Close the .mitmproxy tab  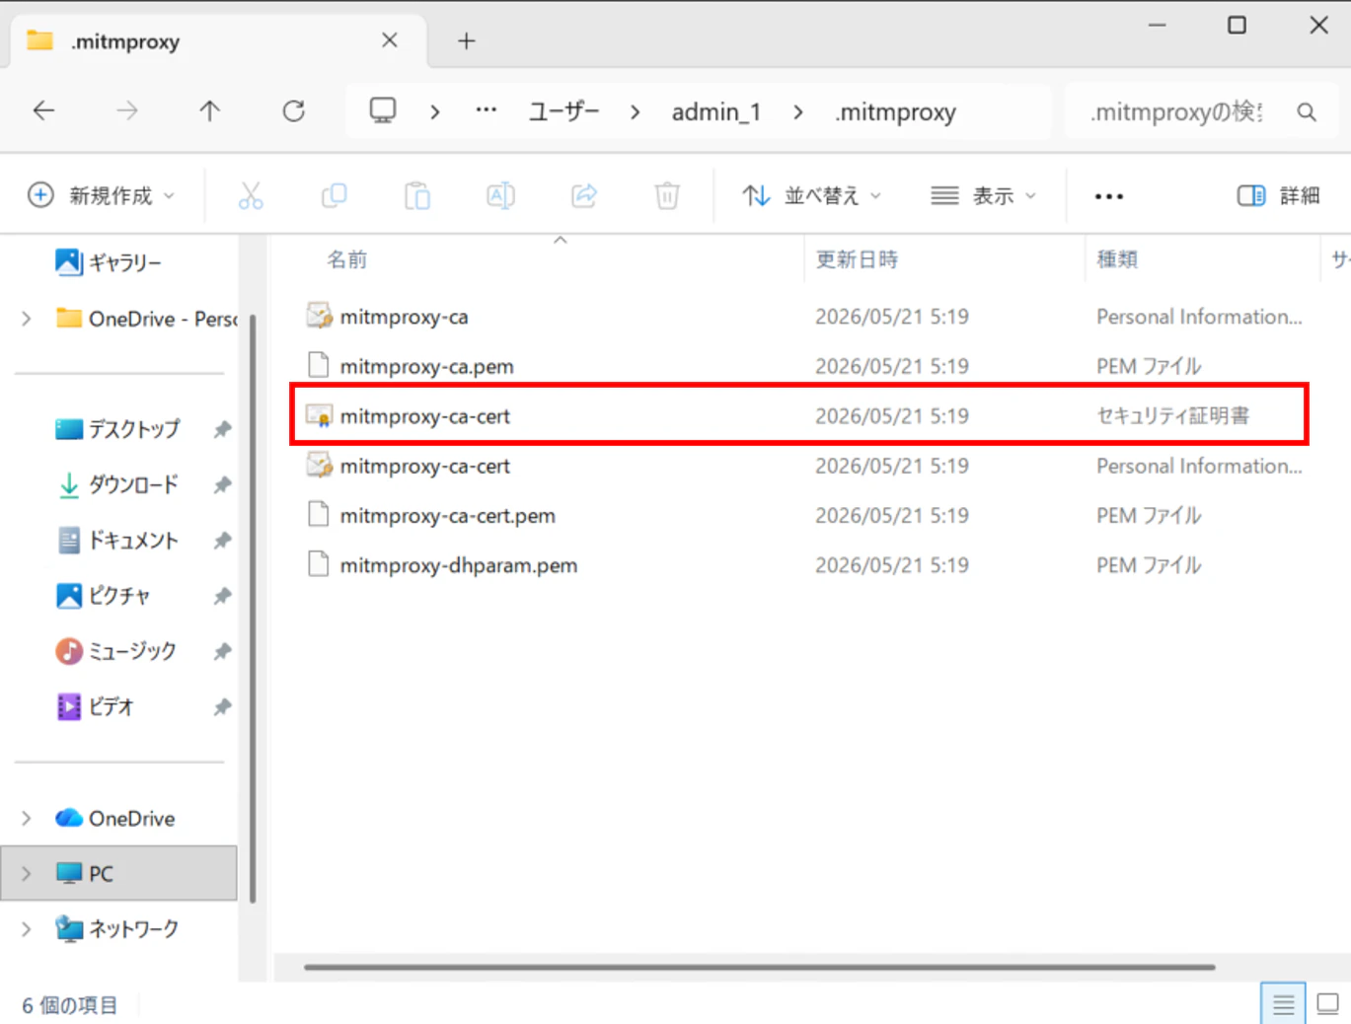tap(390, 40)
